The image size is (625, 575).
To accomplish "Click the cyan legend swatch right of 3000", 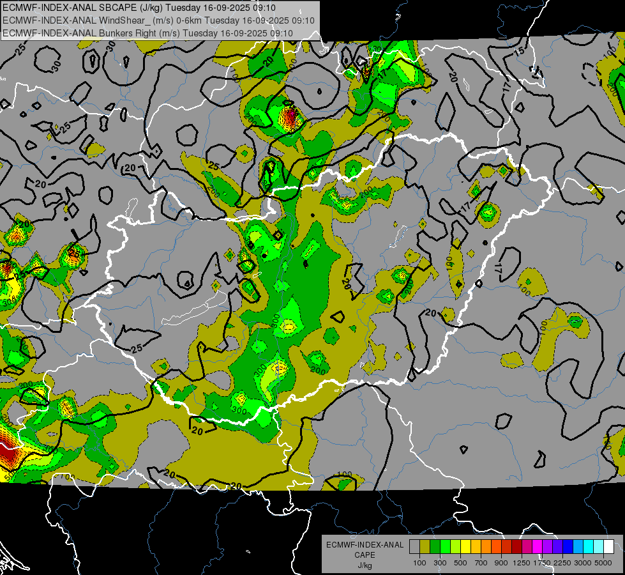I will pyautogui.click(x=588, y=546).
